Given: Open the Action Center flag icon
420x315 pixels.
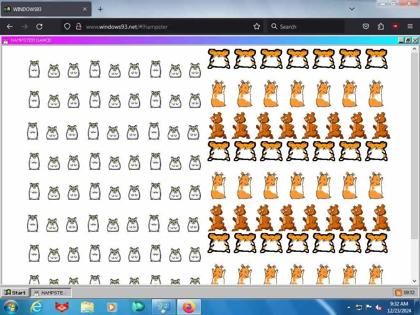Looking at the screenshot, I should point(369,307).
